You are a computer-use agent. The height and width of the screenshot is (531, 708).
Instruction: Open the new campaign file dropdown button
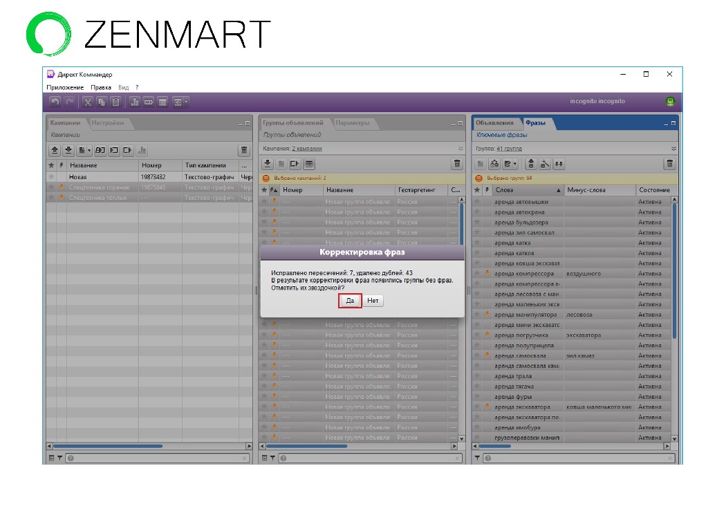(84, 150)
